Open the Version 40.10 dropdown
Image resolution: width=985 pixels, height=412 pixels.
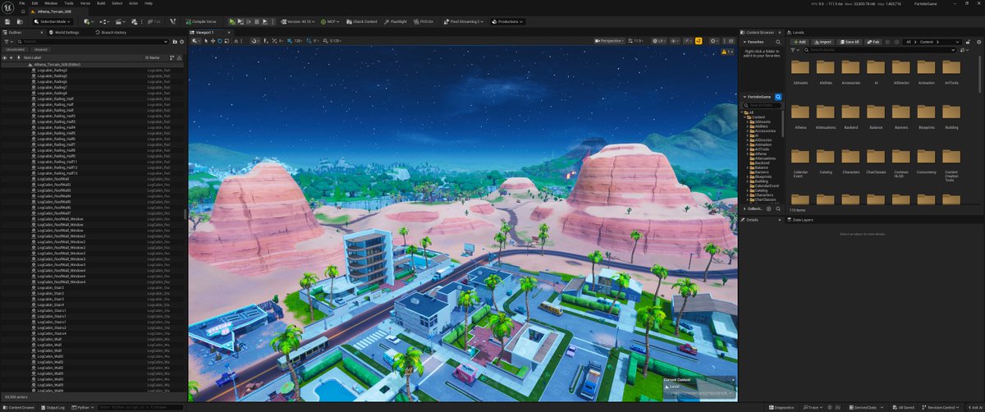point(299,21)
